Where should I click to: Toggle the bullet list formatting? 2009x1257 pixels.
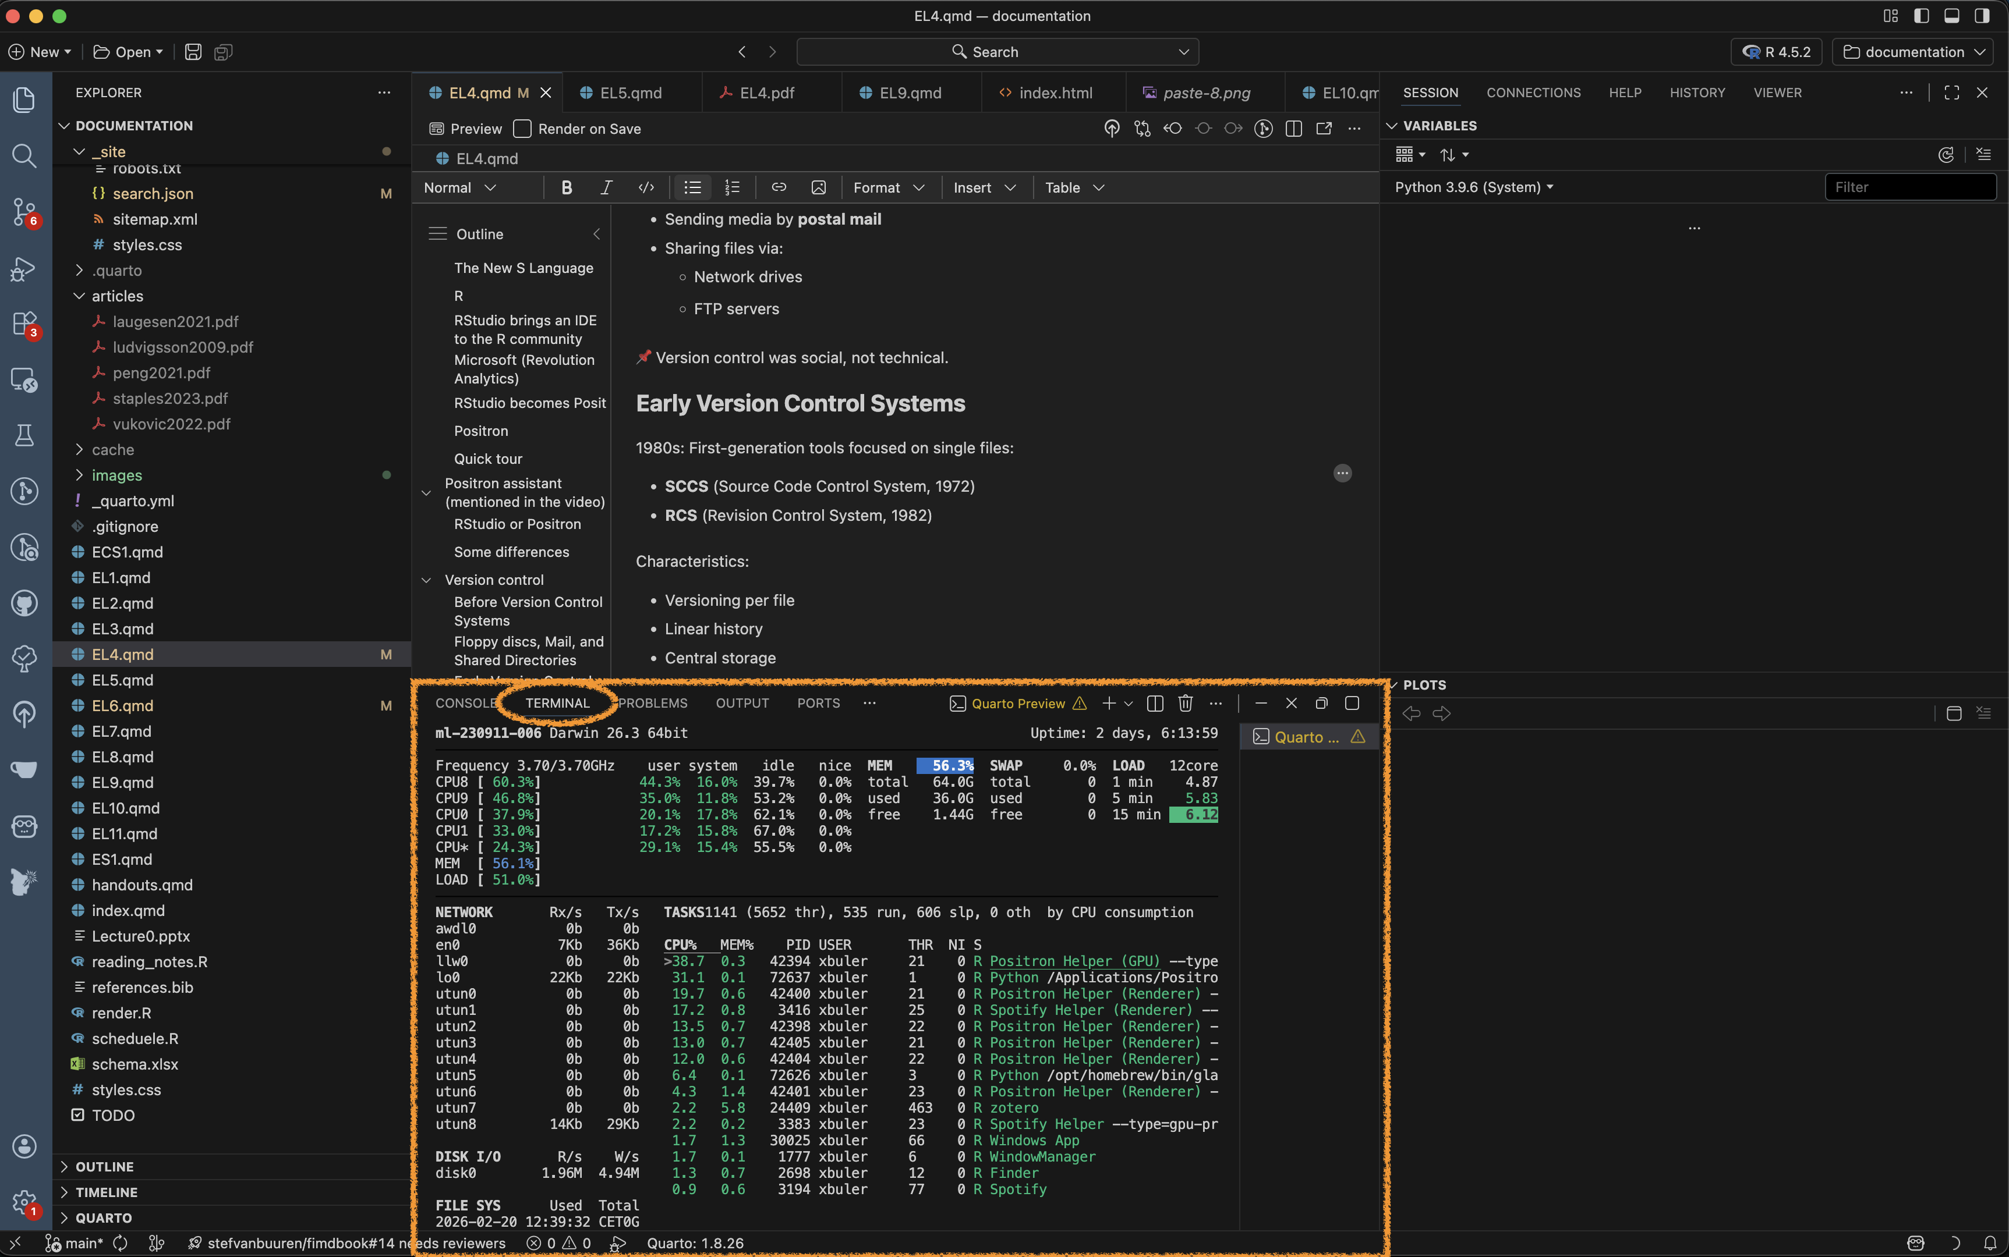pos(692,188)
